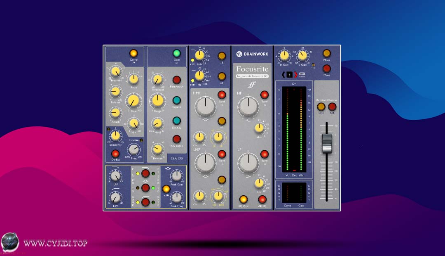Click the gate Threshold knob
445x256 pixels.
(x=157, y=80)
